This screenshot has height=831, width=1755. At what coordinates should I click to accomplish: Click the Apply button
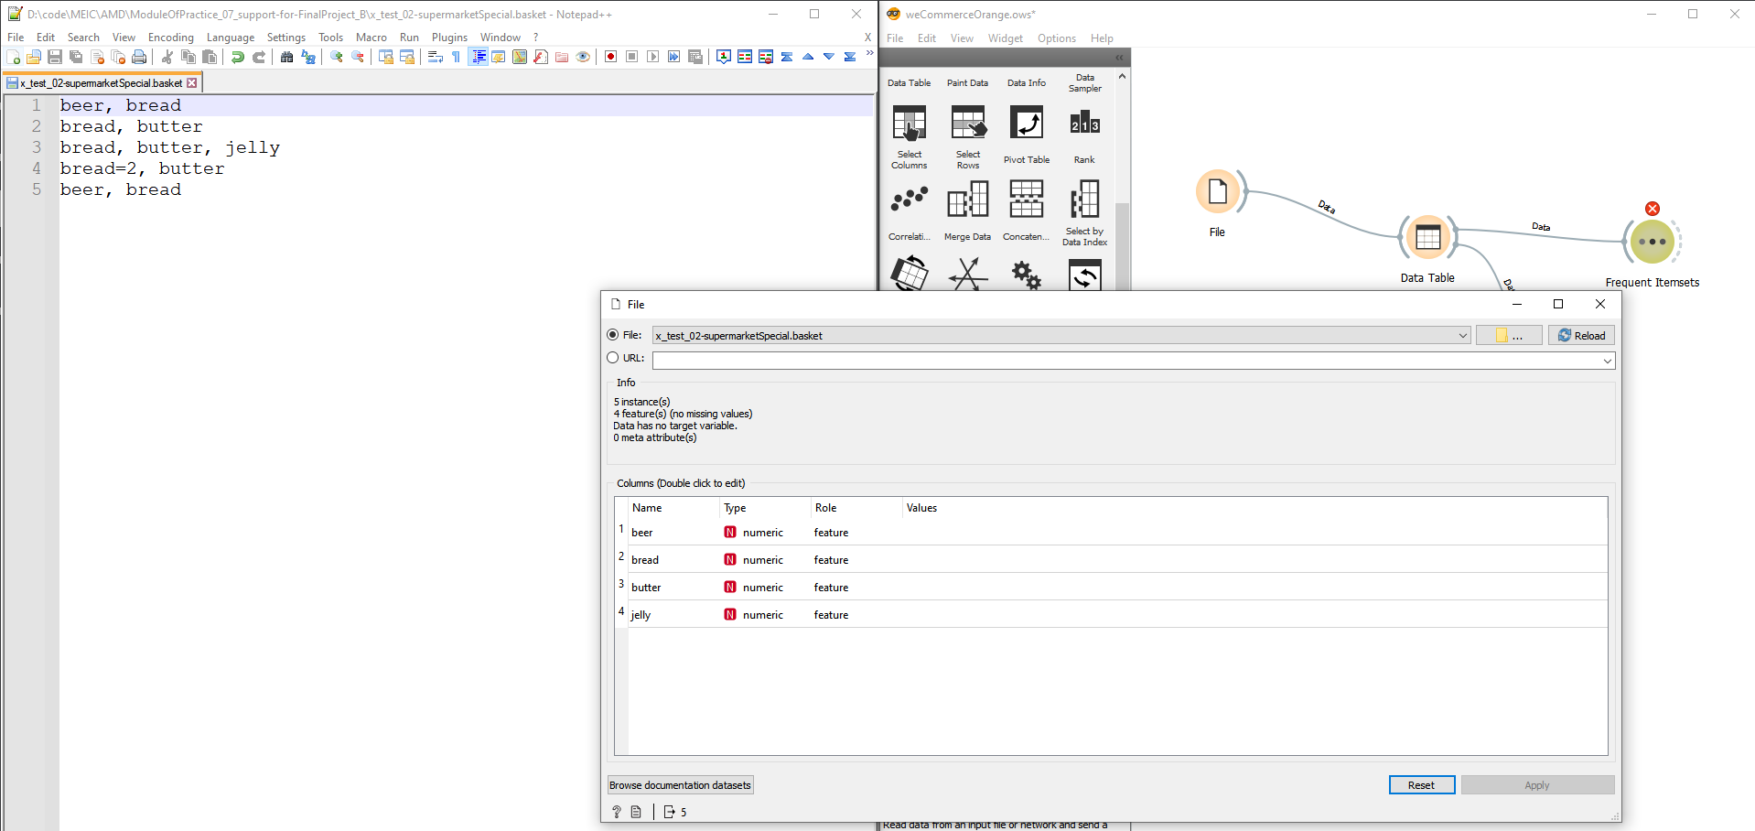1537,785
